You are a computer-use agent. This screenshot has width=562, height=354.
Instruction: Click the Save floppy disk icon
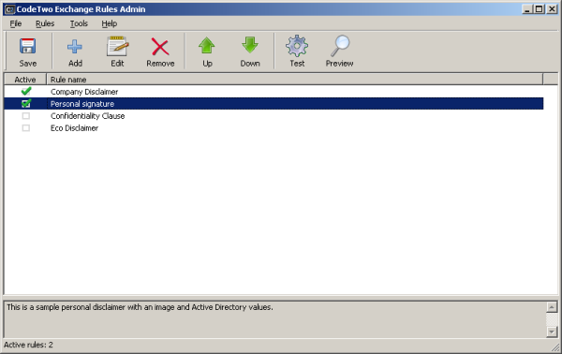(27, 46)
